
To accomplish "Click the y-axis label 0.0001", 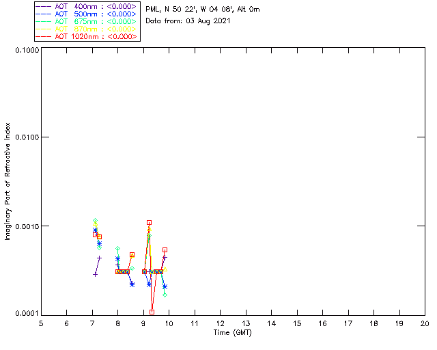I will 27,314.
